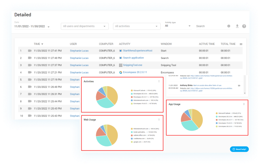
Task: Open the column settings icon in table header
Action: [241, 44]
